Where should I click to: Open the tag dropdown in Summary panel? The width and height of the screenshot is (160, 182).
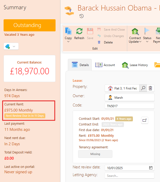11,47
